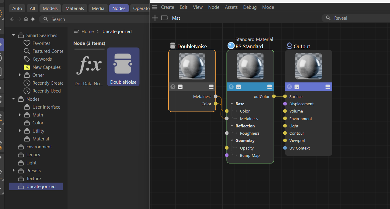This screenshot has width=390, height=209.
Task: Click the yellow outColor output port
Action: pos(274,96)
